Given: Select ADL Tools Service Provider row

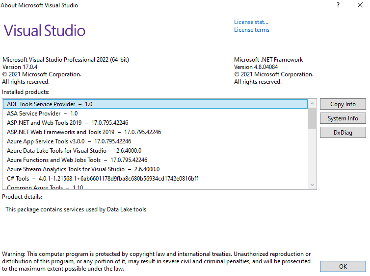Looking at the screenshot, I should 155,104.
